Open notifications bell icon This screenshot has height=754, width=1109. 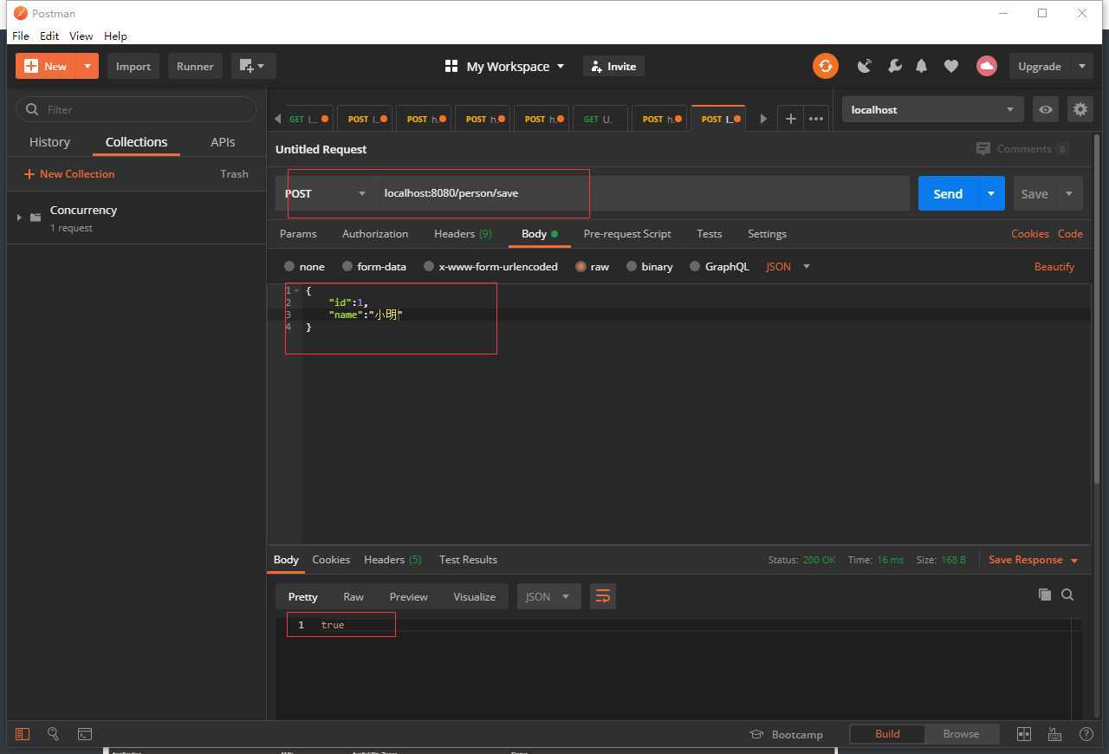tap(922, 66)
